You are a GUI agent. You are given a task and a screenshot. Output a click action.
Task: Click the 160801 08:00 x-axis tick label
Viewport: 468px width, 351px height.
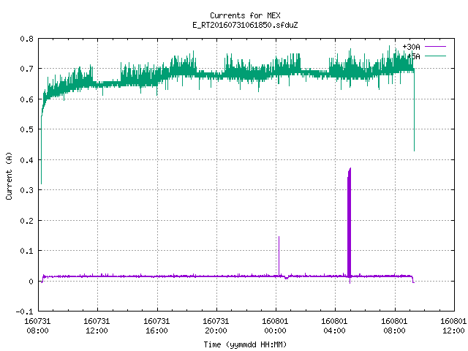click(x=394, y=326)
